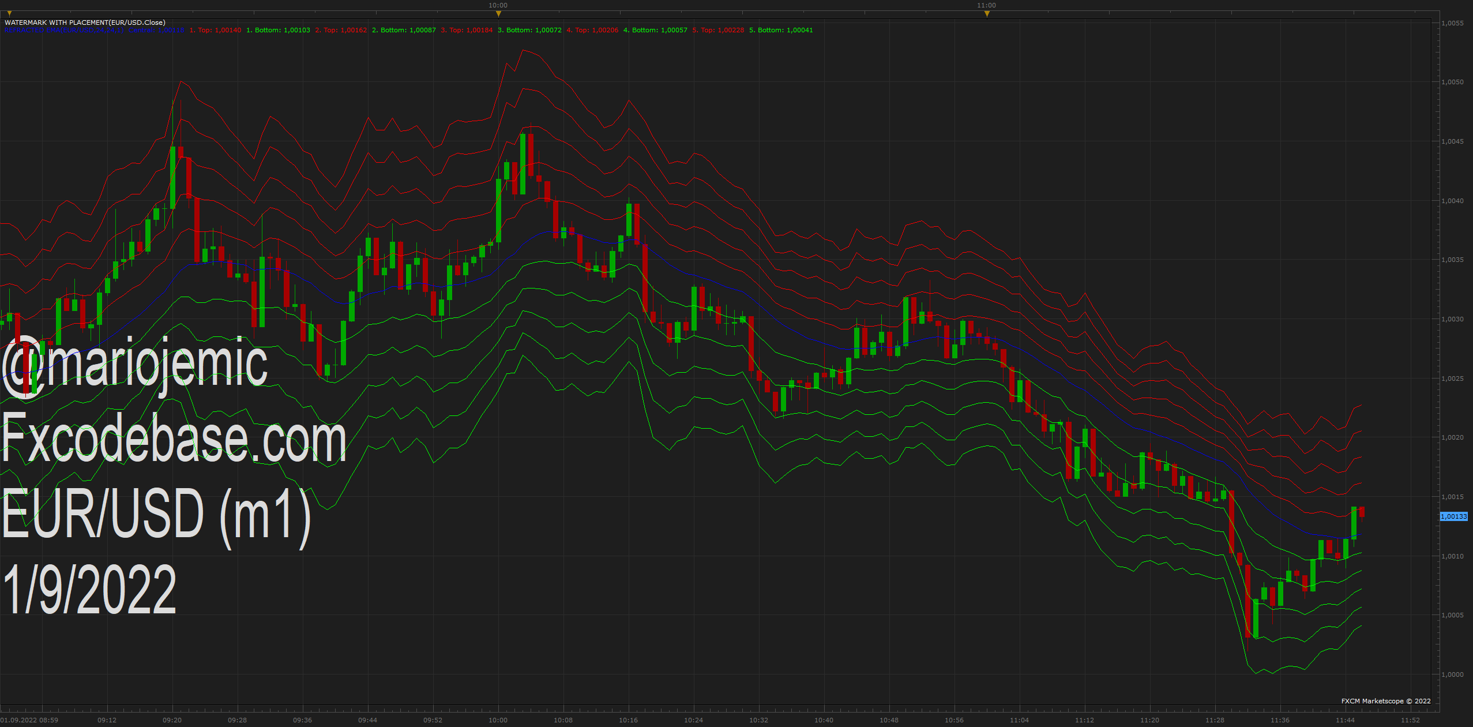Click the 1,0005 price axis label
Screen dimensions: 1473x727
coord(1452,615)
